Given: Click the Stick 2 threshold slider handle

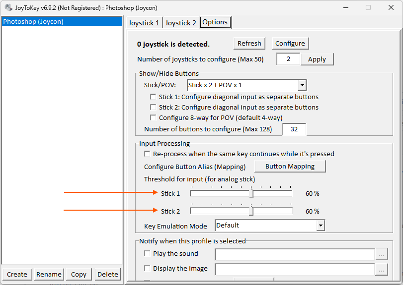Looking at the screenshot, I should point(251,211).
